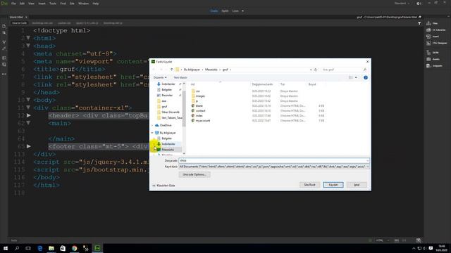Collapse the html tag fold arrow on line 2
451x253 pixels.
pos(28,38)
